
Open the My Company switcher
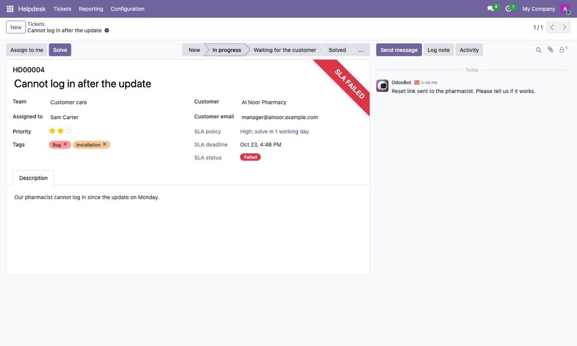(x=539, y=9)
